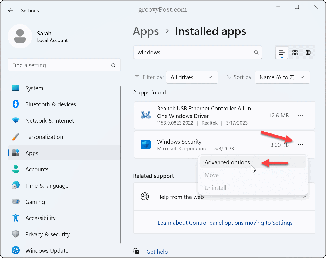
Task: Open Privacy & security settings
Action: point(64,234)
